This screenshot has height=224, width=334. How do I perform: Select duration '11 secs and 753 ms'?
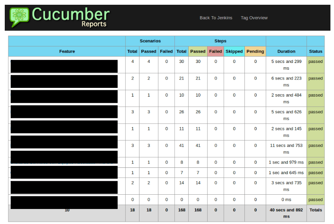286,149
